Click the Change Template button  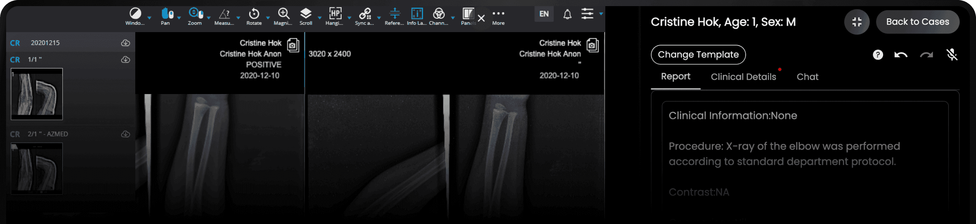tap(698, 55)
